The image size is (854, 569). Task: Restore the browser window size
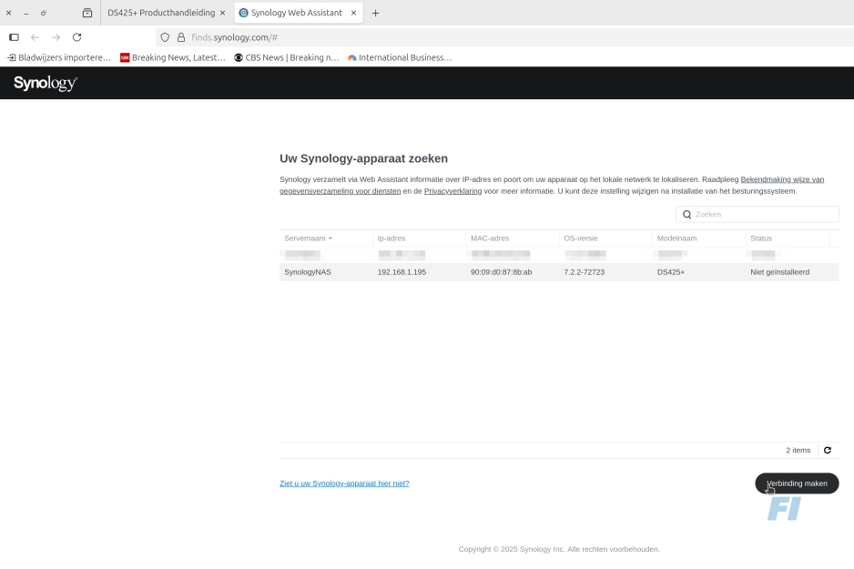coord(44,13)
